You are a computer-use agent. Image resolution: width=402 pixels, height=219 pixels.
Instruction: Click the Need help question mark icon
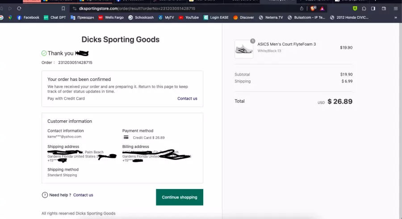click(45, 195)
